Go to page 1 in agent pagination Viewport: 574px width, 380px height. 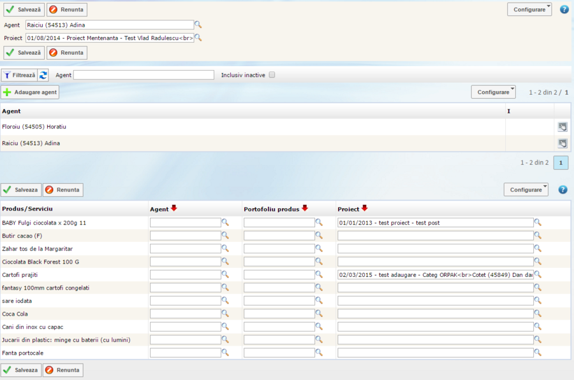pyautogui.click(x=561, y=163)
